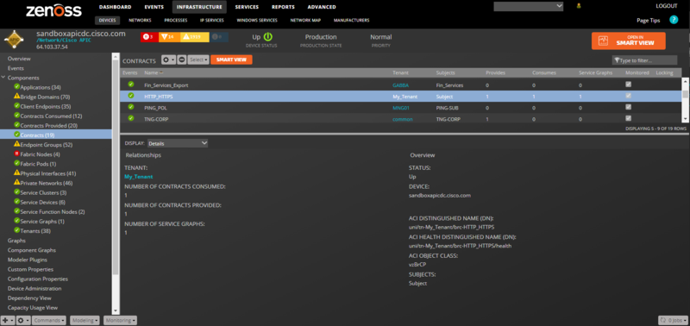Open Modeler Plugins in sidebar
This screenshot has height=326, width=690.
tap(28, 260)
